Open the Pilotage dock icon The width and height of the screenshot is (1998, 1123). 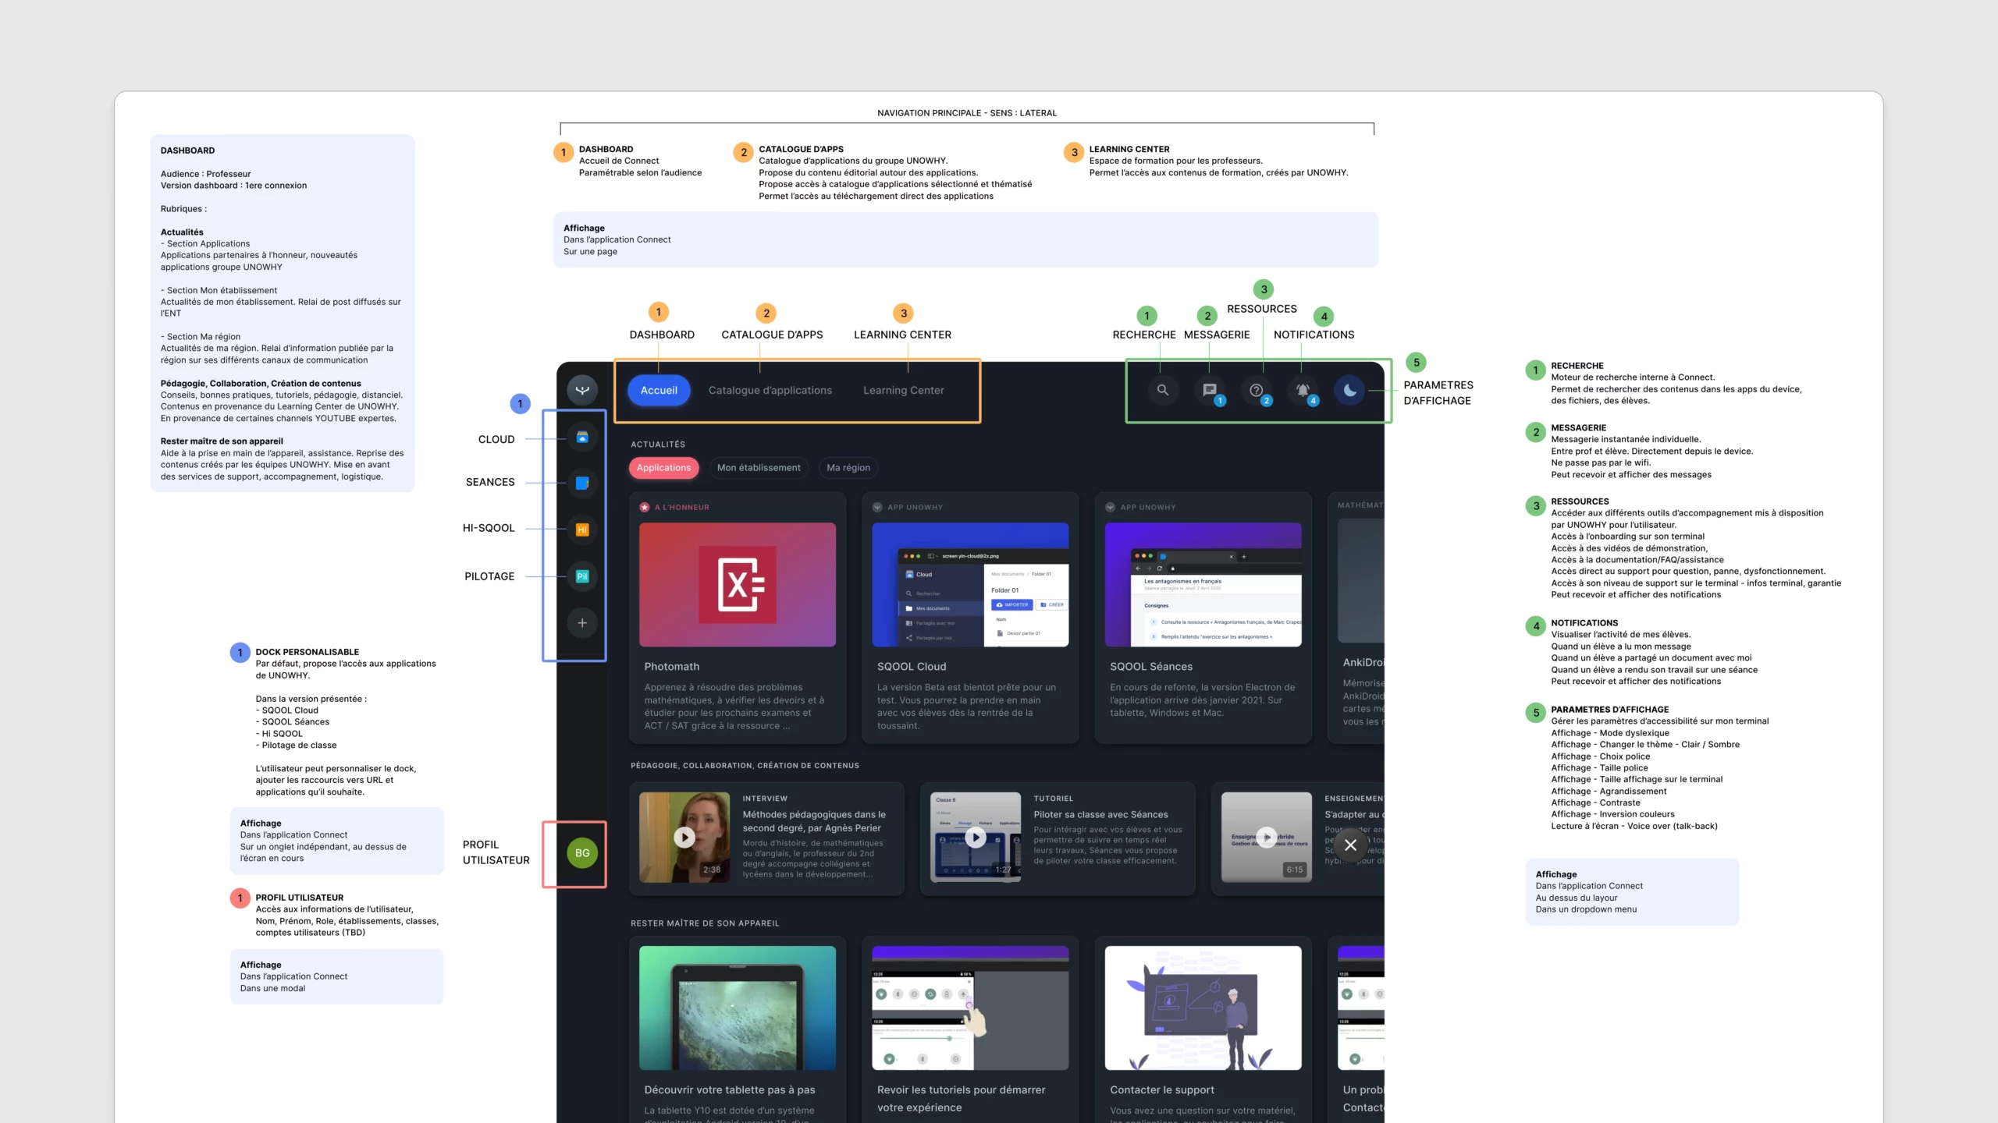click(581, 576)
